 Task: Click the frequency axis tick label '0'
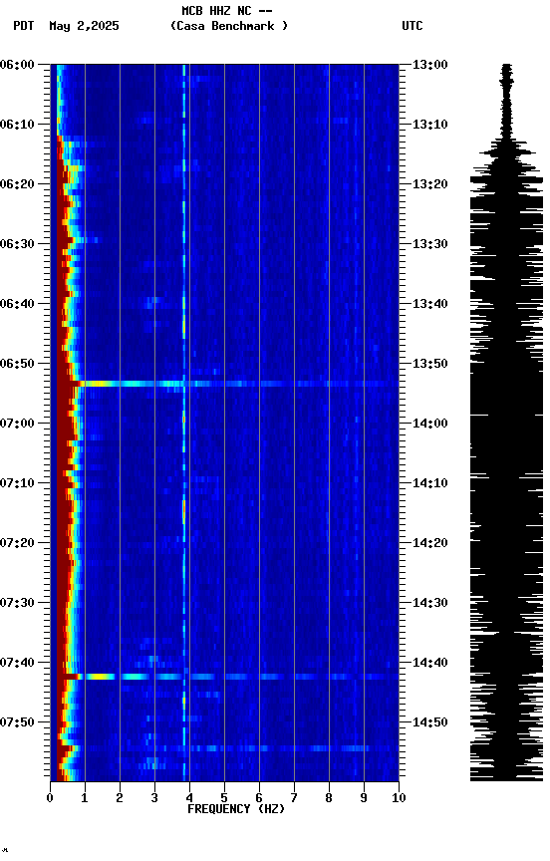click(x=50, y=798)
